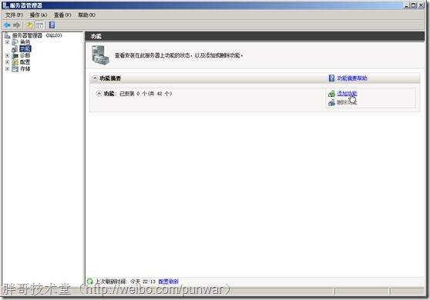Click the help icon beside 功能摘要帮助

click(331, 78)
